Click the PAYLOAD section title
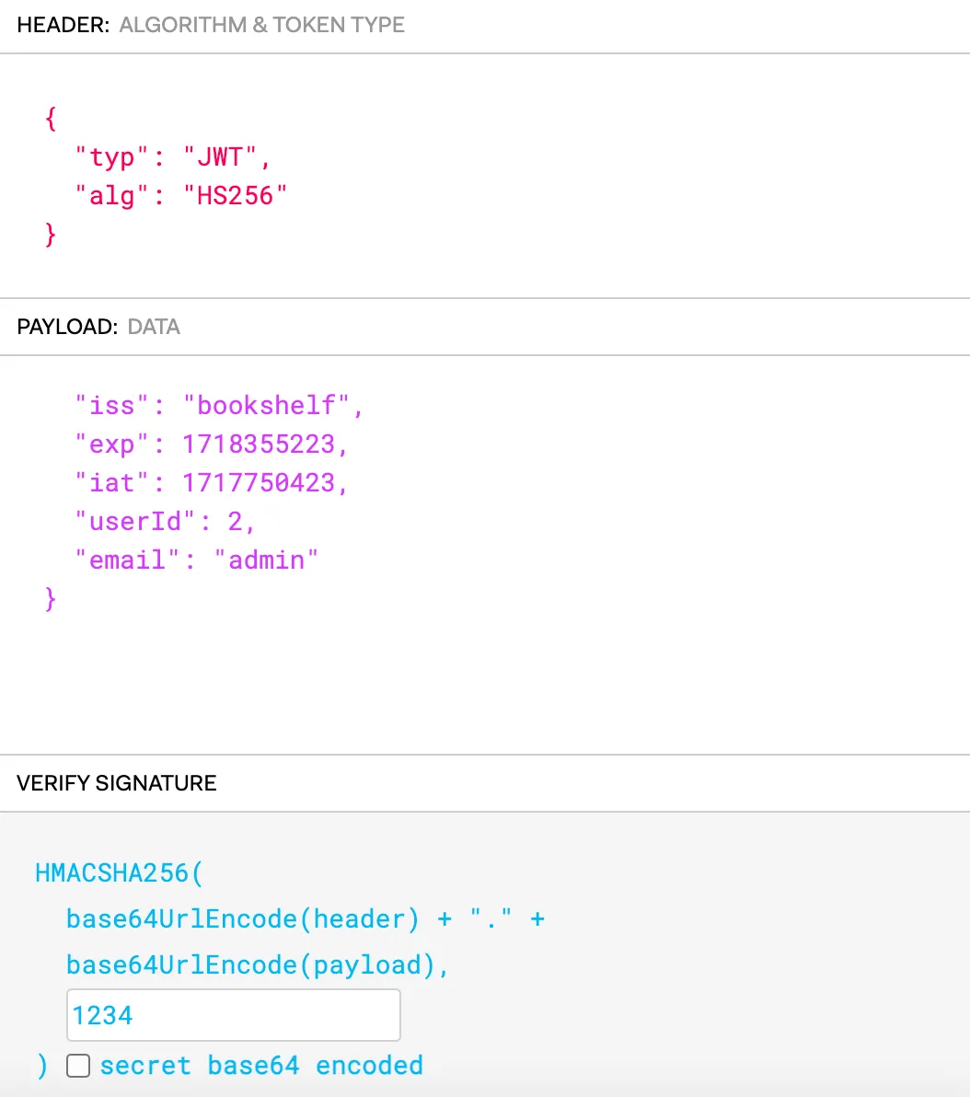Viewport: 970px width, 1097px height. (67, 327)
